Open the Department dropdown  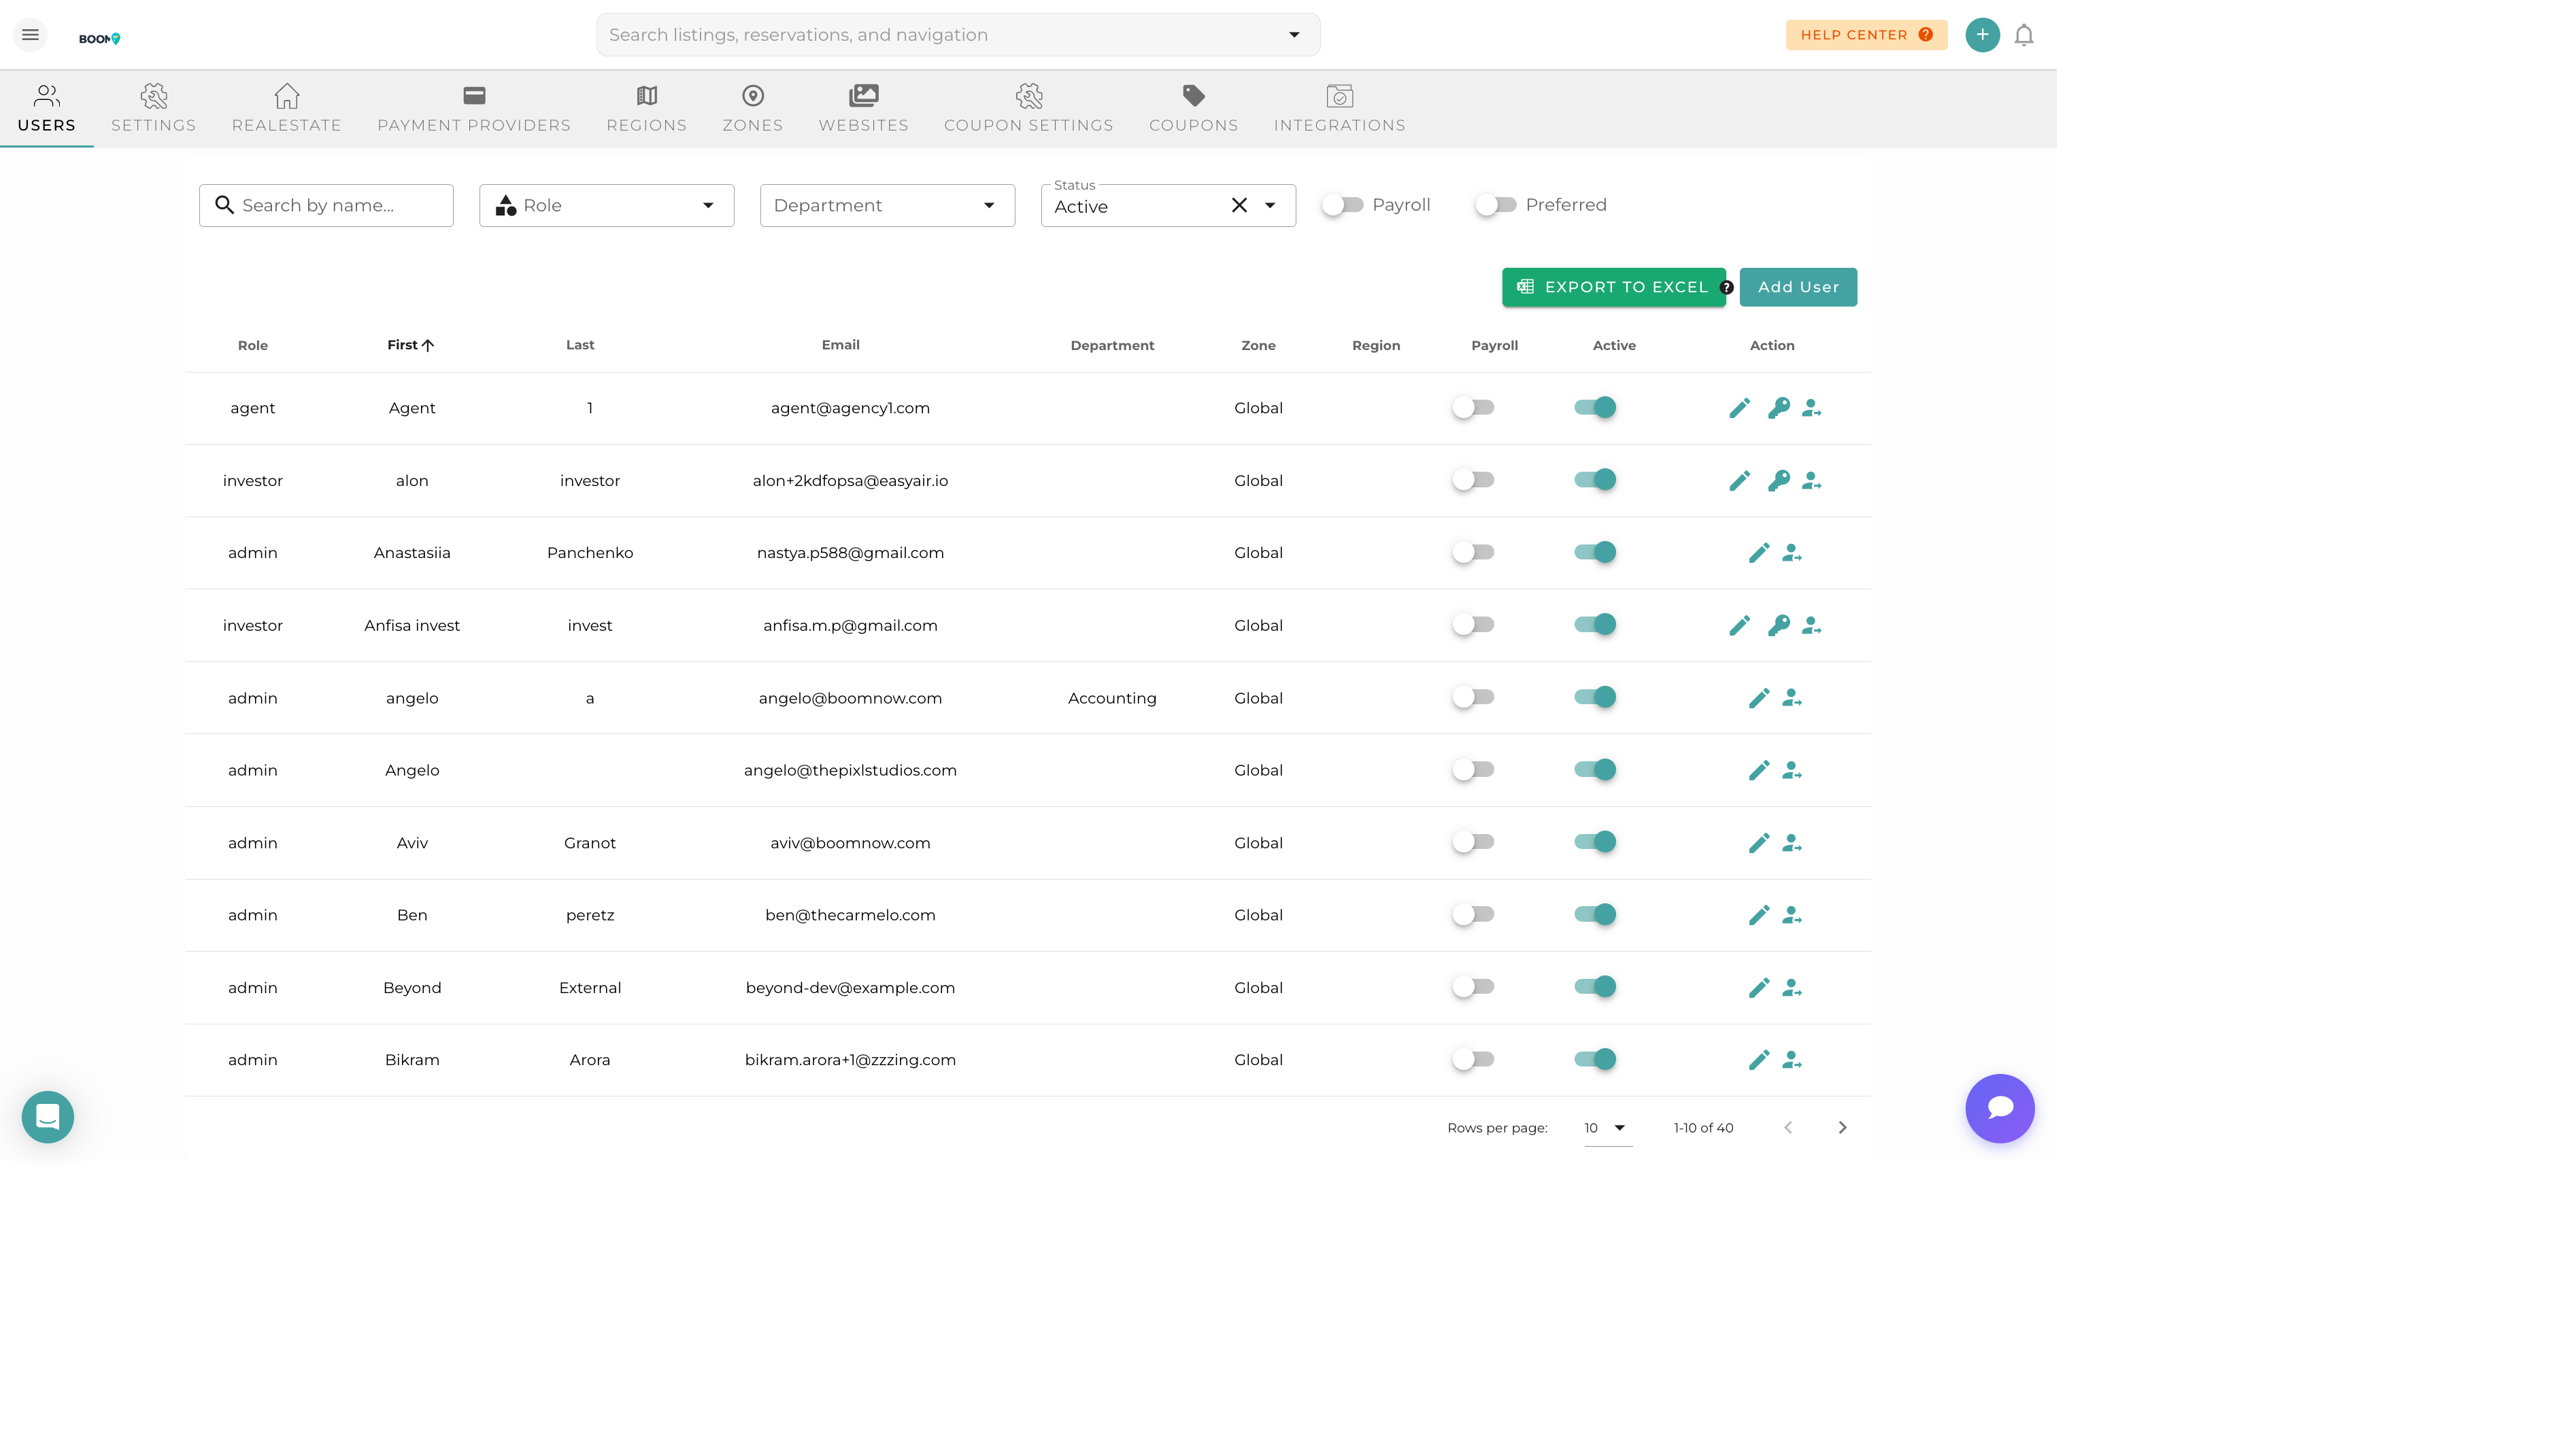point(886,205)
